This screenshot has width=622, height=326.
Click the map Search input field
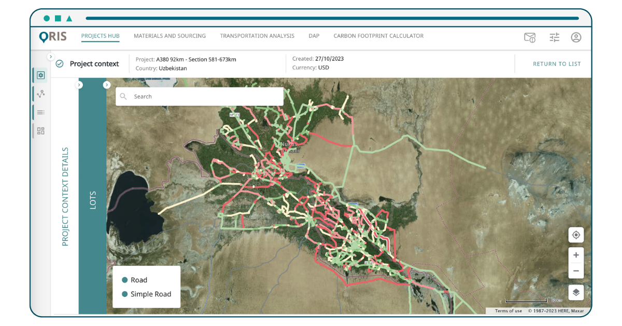[x=205, y=97]
